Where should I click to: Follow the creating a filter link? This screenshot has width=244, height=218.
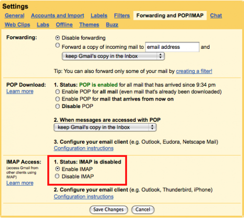pyautogui.click(x=194, y=71)
